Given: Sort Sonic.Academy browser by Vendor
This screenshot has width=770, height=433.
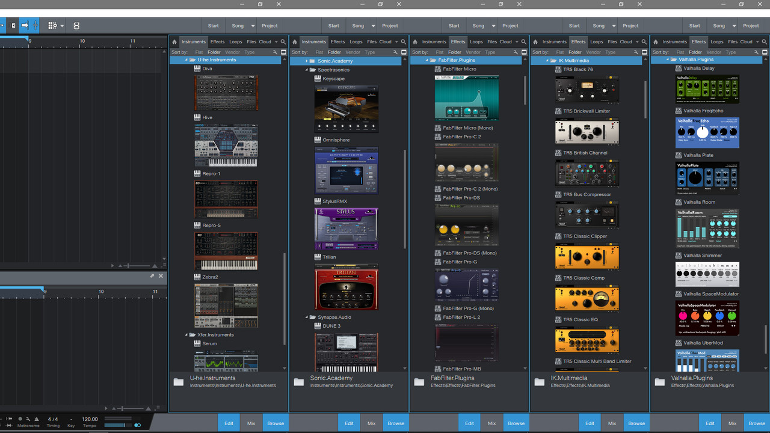Looking at the screenshot, I should click(353, 52).
